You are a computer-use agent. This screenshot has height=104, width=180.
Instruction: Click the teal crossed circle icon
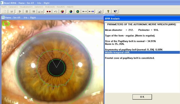pyautogui.click(x=78, y=11)
